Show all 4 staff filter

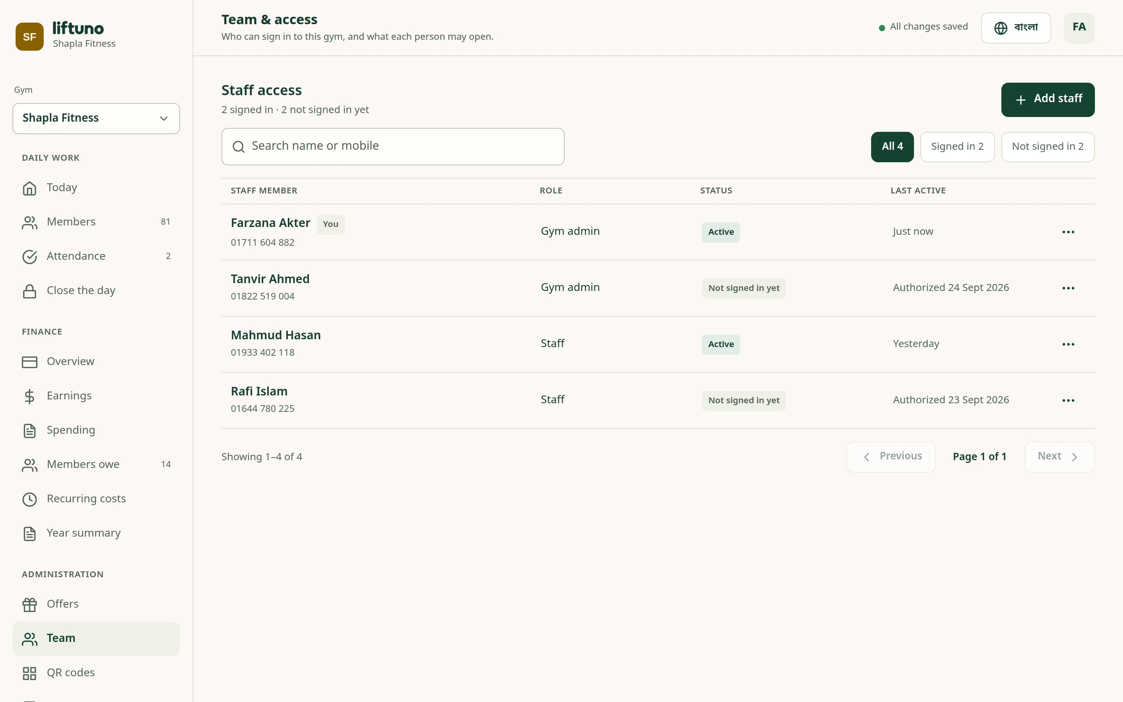892,147
